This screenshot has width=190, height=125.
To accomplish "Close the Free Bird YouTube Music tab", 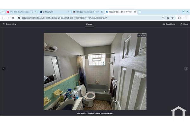I will (x=35, y=12).
